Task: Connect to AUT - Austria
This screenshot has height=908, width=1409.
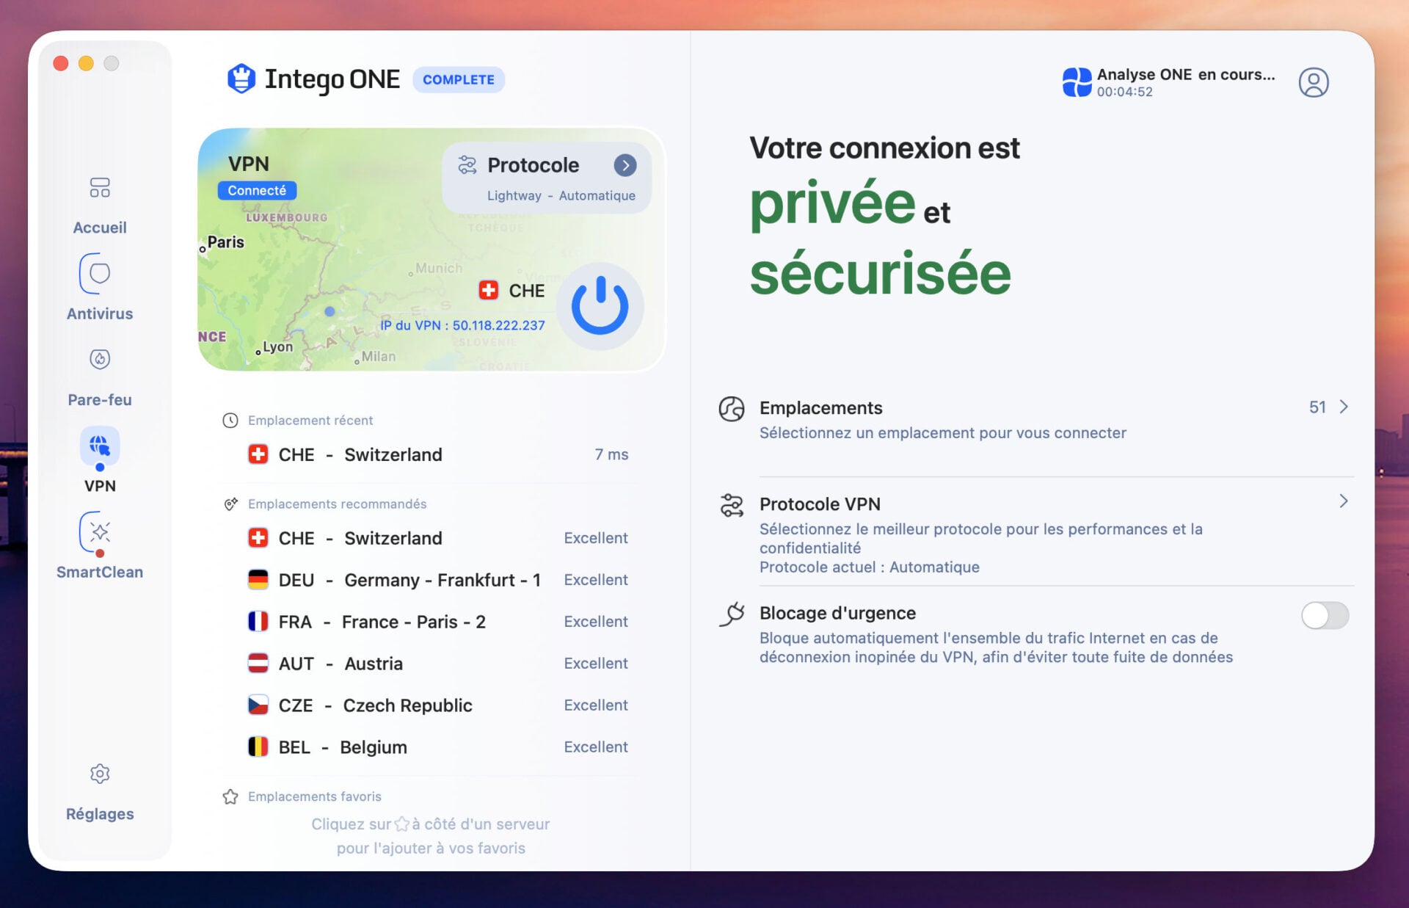Action: point(438,664)
